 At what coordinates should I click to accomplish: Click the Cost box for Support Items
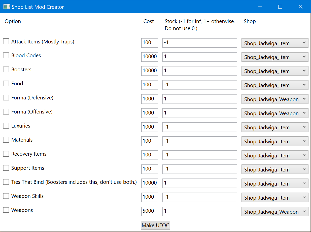(150, 169)
